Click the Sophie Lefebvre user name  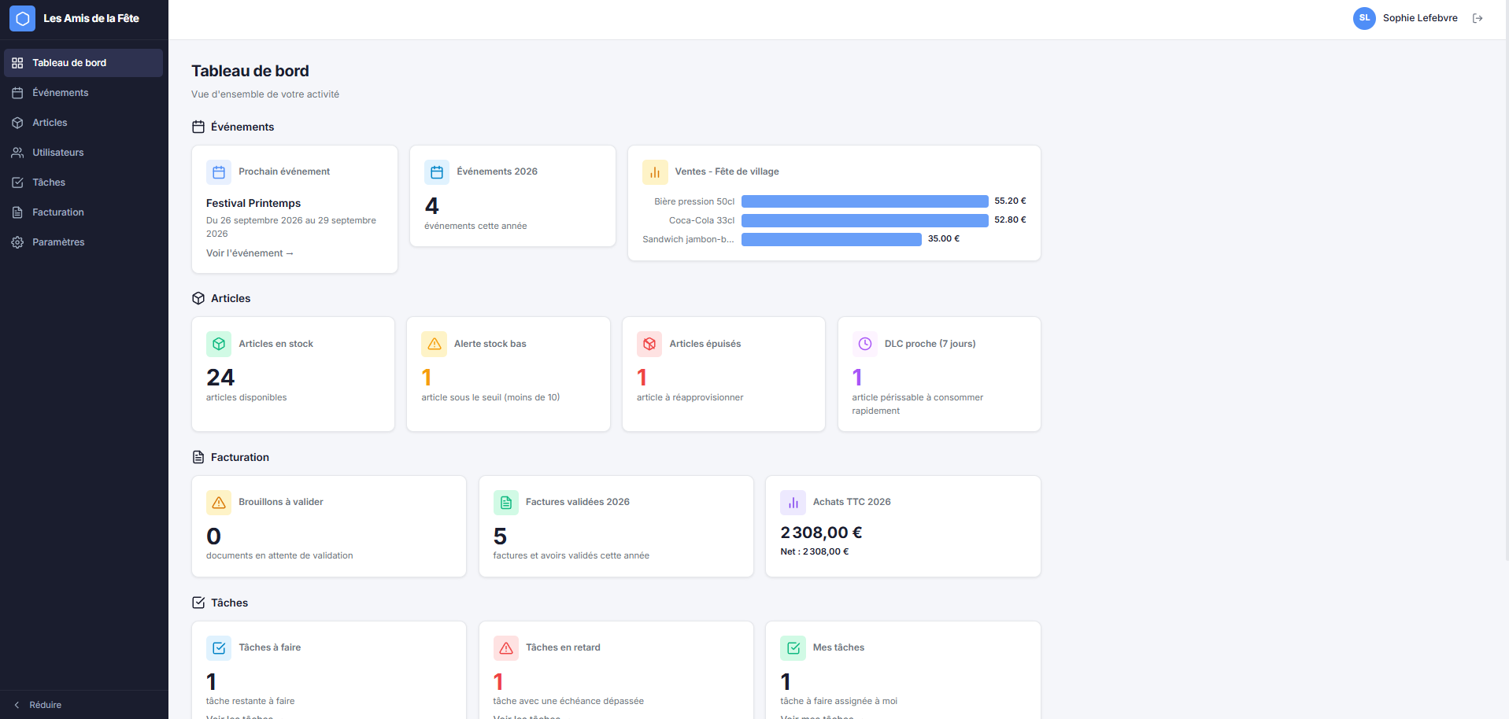(x=1420, y=18)
